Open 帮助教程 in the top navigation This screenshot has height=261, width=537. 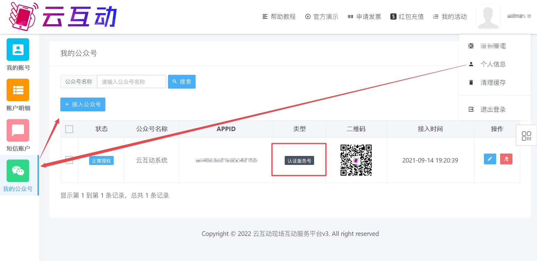pyautogui.click(x=279, y=17)
